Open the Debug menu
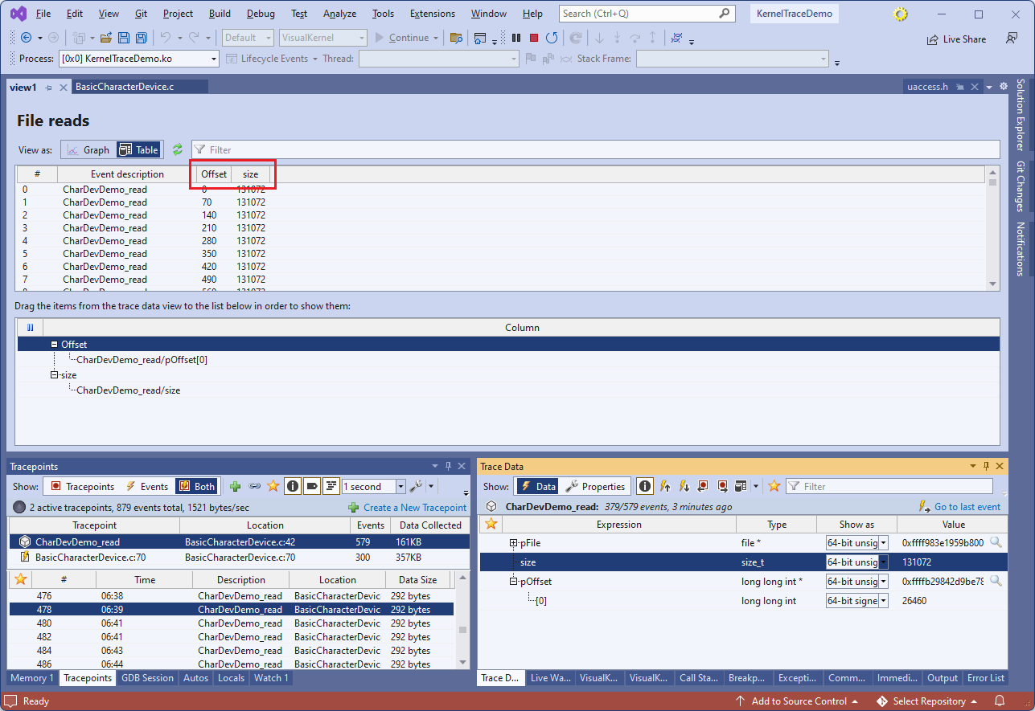This screenshot has height=711, width=1035. click(261, 14)
